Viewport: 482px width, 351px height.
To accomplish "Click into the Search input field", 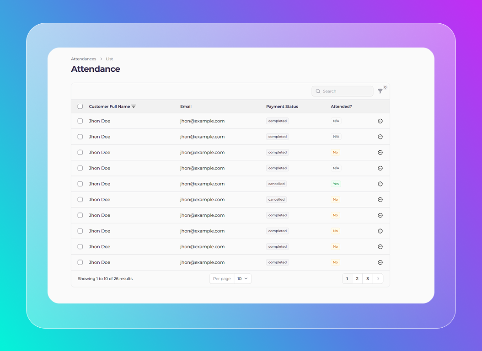I will [x=346, y=91].
